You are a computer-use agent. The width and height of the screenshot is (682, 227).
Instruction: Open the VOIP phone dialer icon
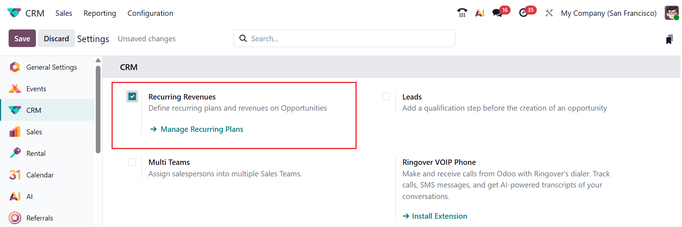coord(462,13)
